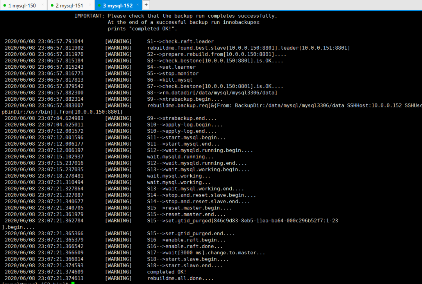The image size is (422, 284).
Task: Click the 'completed OK!' log message
Action: click(166, 272)
